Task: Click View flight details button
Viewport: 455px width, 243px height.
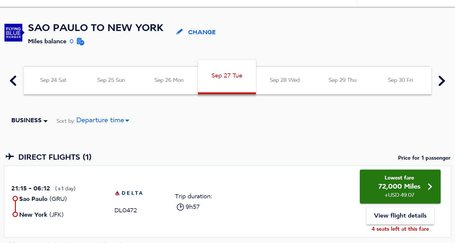Action: pos(400,216)
